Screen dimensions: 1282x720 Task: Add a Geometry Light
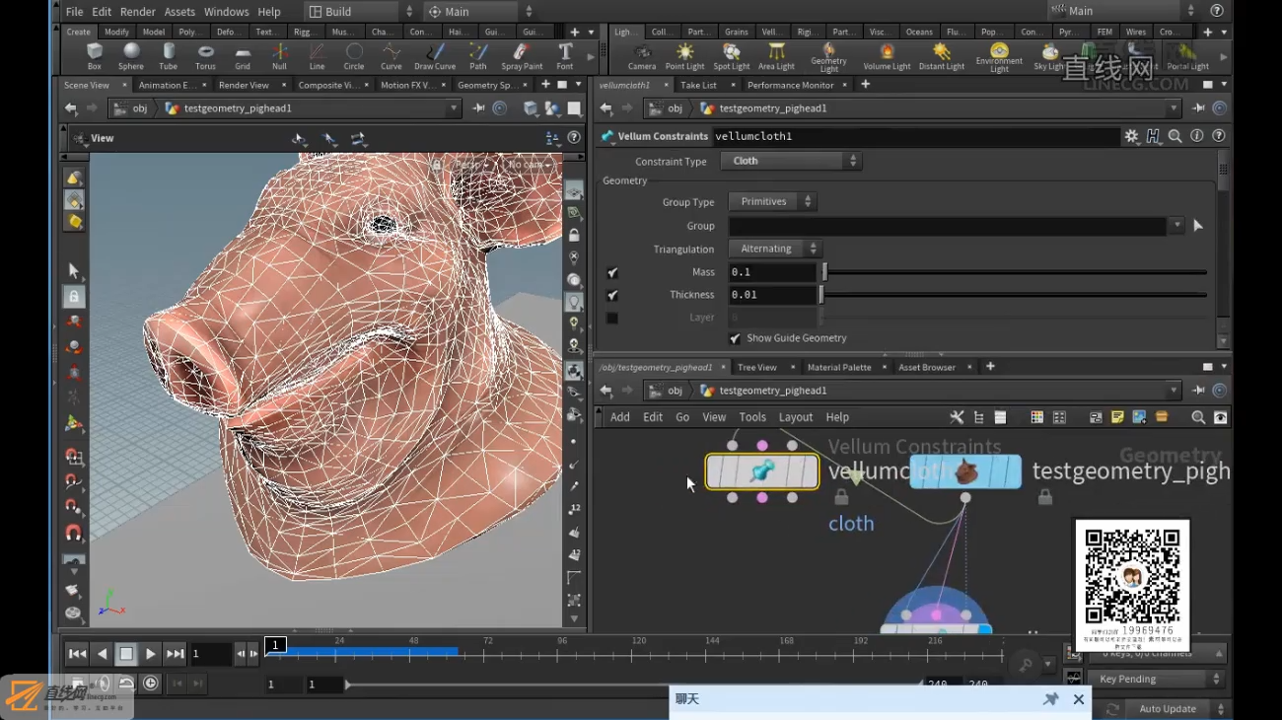(828, 57)
